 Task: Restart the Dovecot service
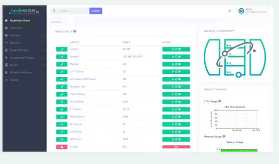[x=176, y=57]
